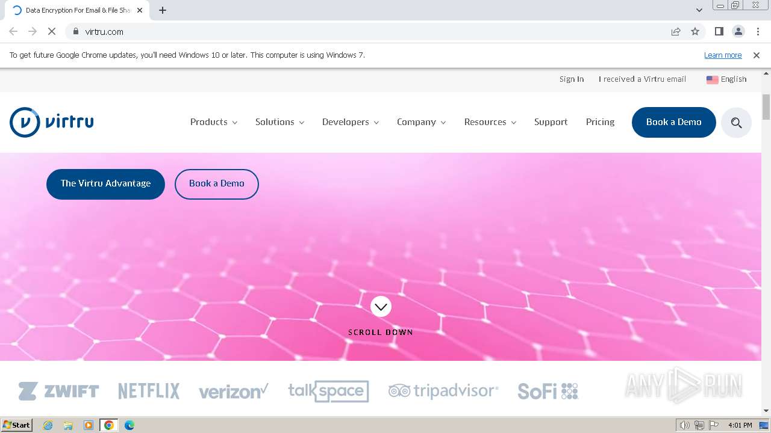This screenshot has height=433, width=771.
Task: Click The Virtru Advantage button
Action: pos(105,184)
